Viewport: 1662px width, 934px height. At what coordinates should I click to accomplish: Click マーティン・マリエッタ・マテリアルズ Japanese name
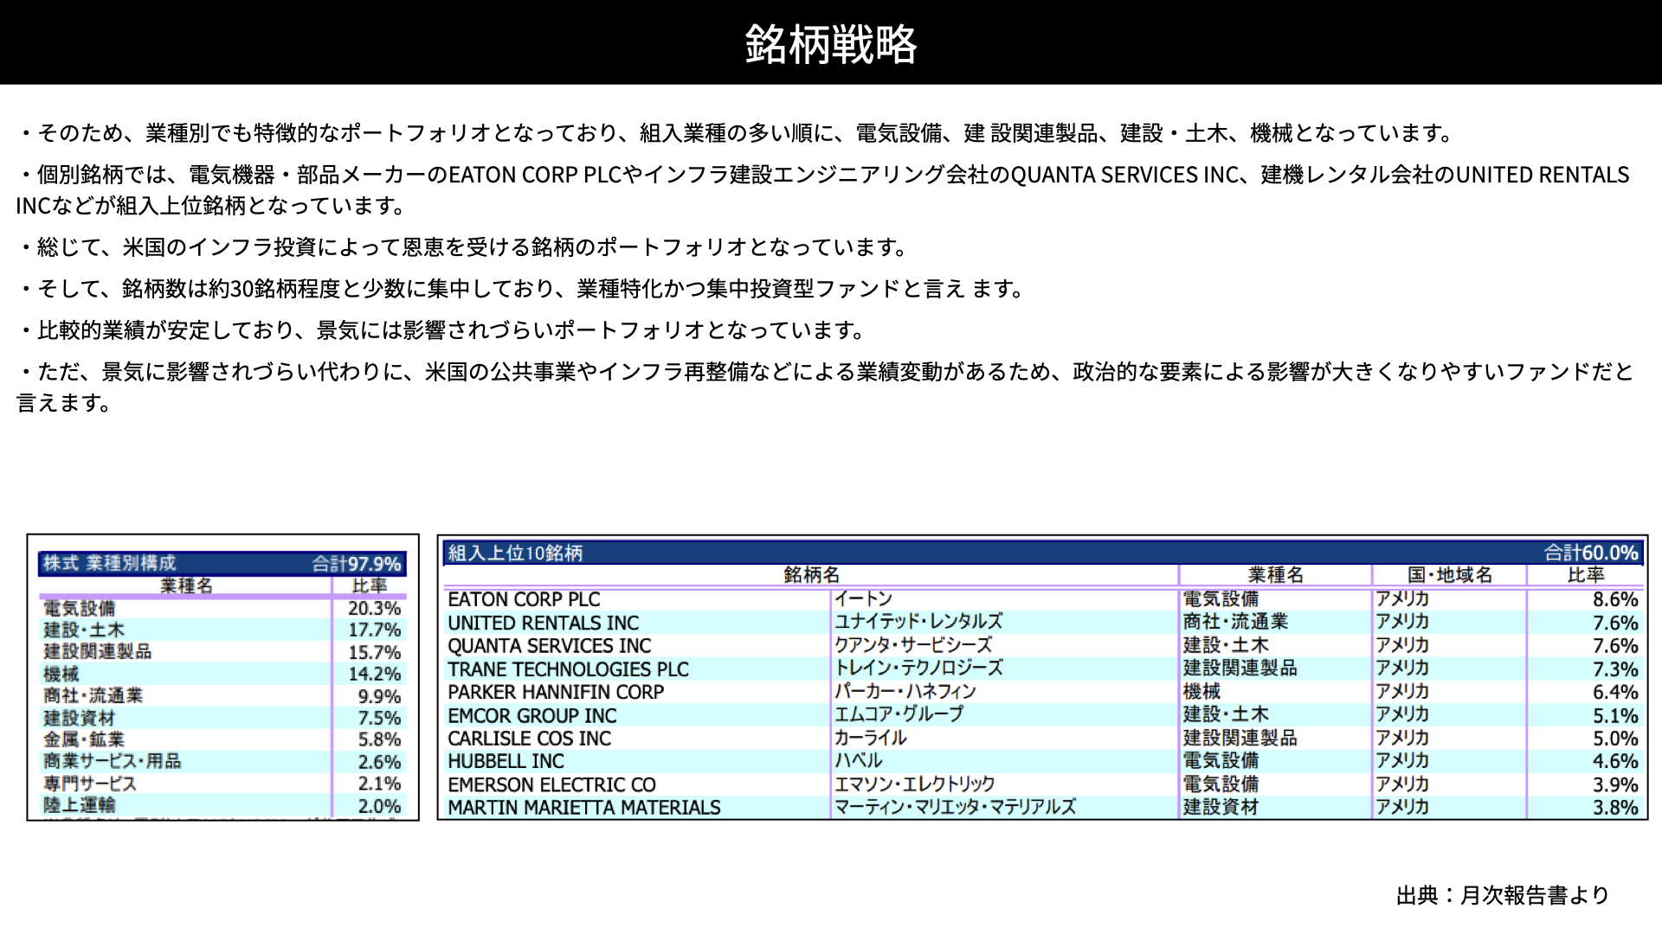pyautogui.click(x=955, y=807)
